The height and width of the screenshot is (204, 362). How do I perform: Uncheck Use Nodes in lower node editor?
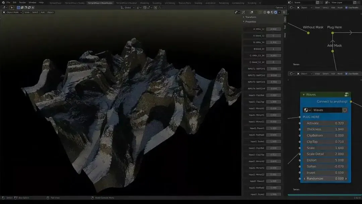pyautogui.click(x=346, y=74)
